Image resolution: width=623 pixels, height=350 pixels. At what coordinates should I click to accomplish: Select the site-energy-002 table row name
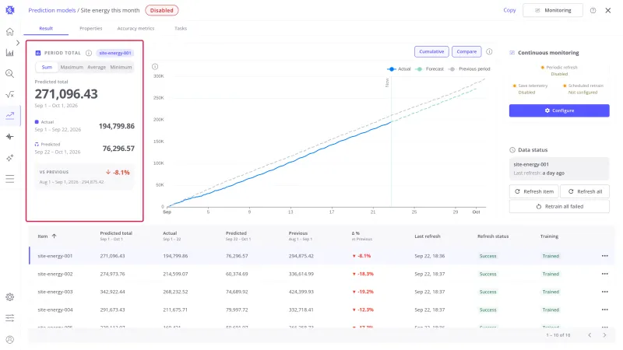(55, 274)
